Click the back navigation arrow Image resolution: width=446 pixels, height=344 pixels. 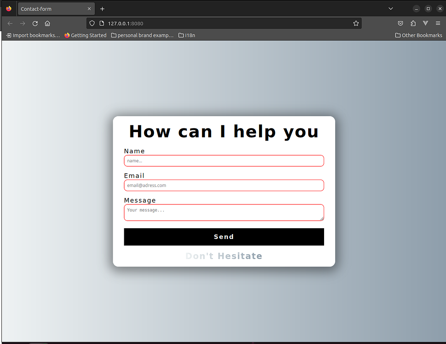point(10,23)
